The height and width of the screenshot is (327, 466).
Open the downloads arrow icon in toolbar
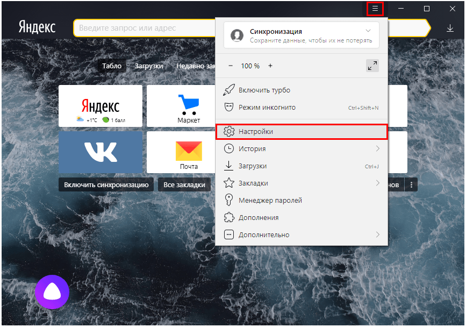450,29
